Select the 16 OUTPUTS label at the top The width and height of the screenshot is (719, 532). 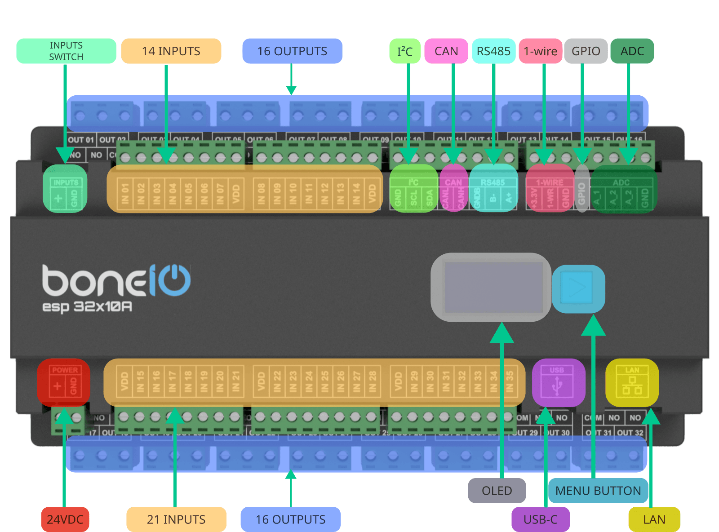click(x=293, y=51)
